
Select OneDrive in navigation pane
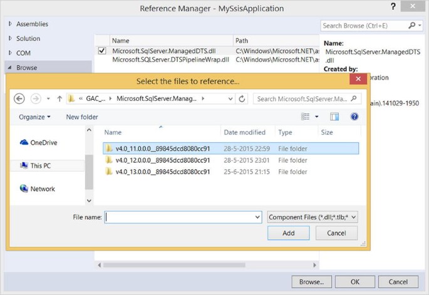coord(39,143)
